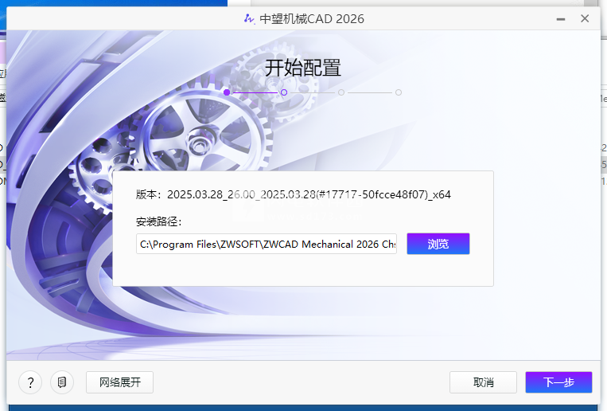Viewport: 607px width, 411px height.
Task: Browse for install folder with 浏览
Action: [438, 244]
